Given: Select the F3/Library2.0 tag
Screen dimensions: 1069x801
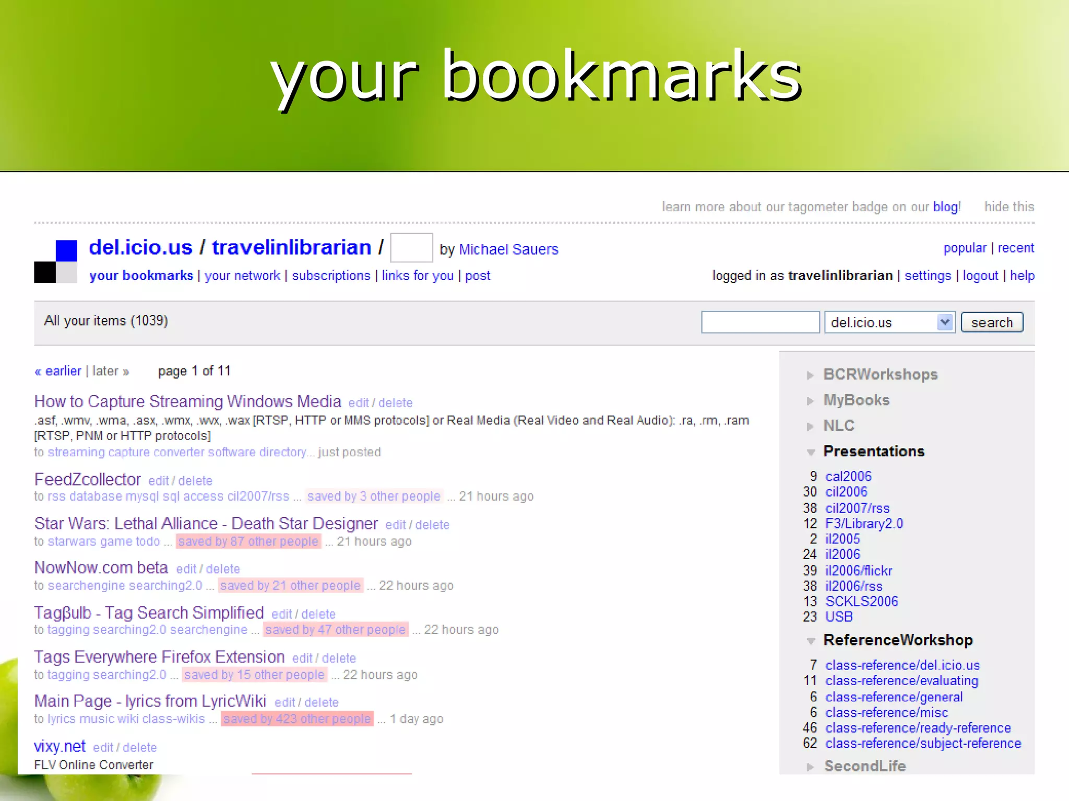Looking at the screenshot, I should coord(864,524).
